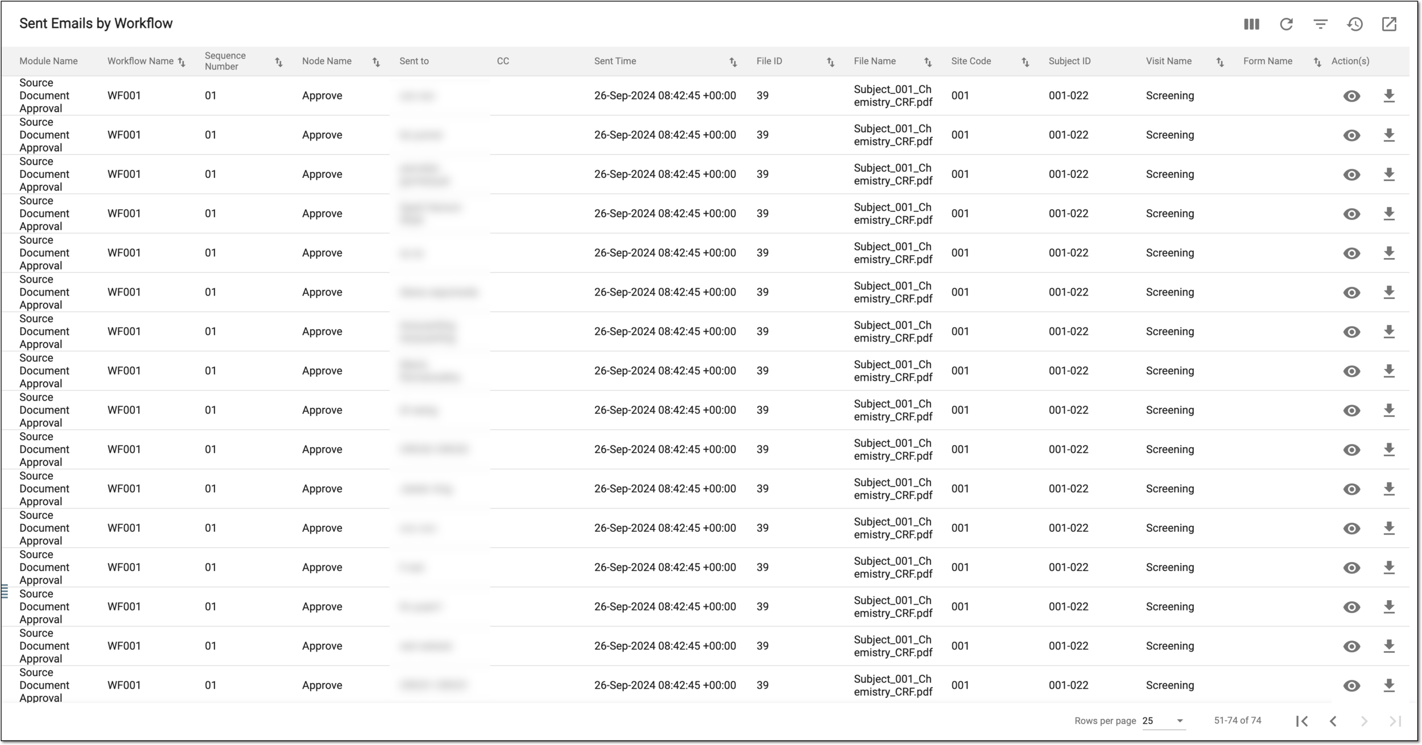Sort by File Name
The height and width of the screenshot is (745, 1422).
(x=928, y=62)
